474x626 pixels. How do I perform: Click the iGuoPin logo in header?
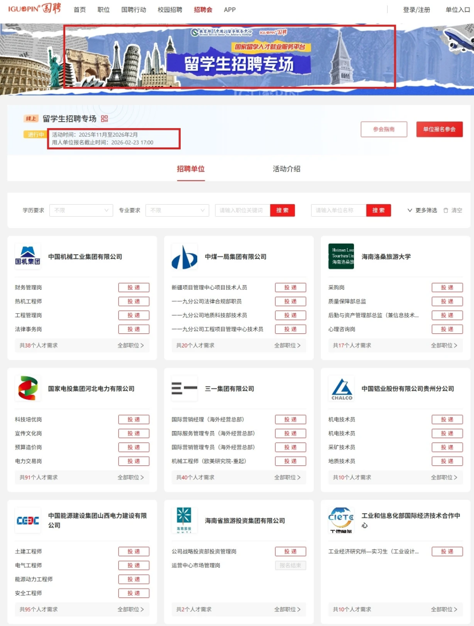(x=34, y=10)
